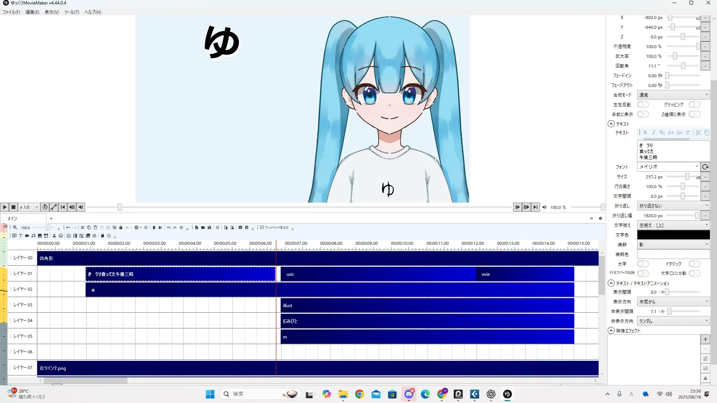717x403 pixels.
Task: Click the lock item icon
Action: click(x=121, y=227)
